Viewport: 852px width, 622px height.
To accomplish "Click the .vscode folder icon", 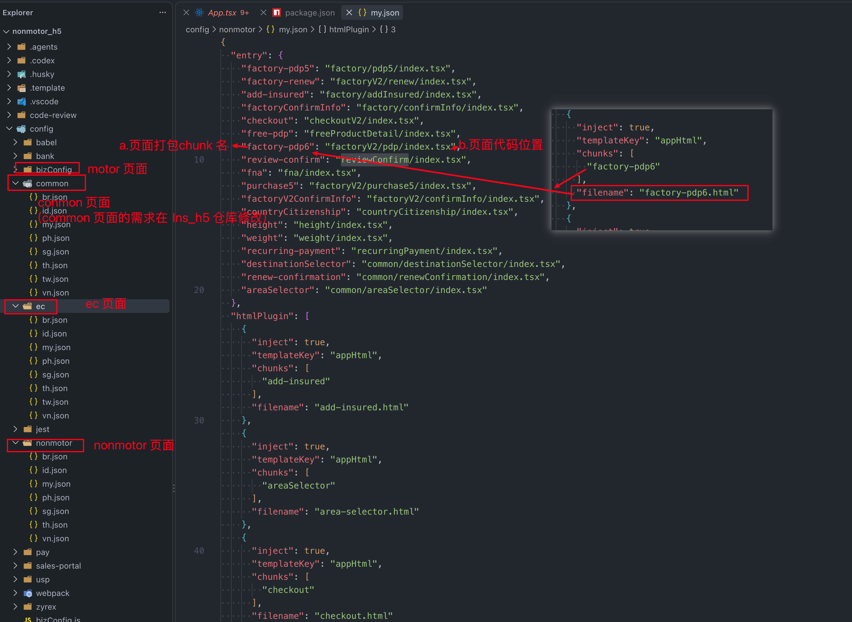I will pos(22,101).
